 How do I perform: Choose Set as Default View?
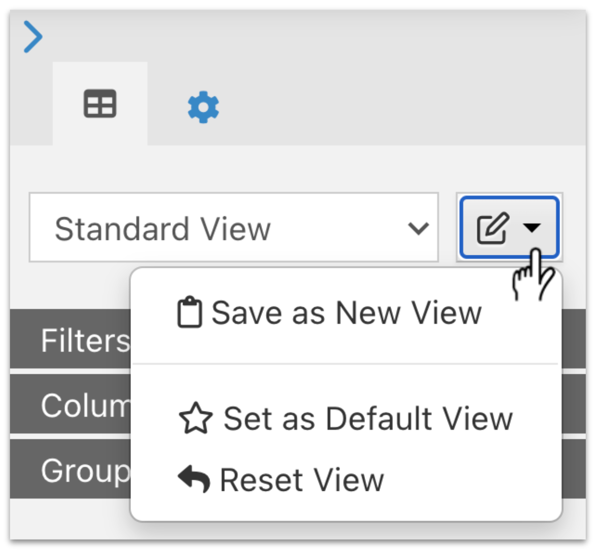coord(346,418)
